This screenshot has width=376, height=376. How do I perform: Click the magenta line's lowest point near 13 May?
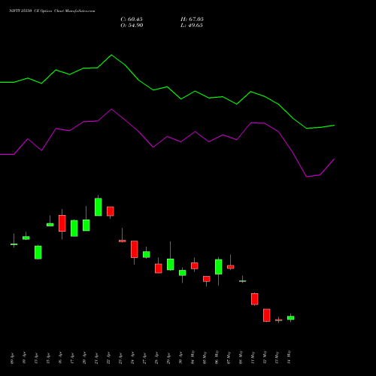[x=307, y=177]
